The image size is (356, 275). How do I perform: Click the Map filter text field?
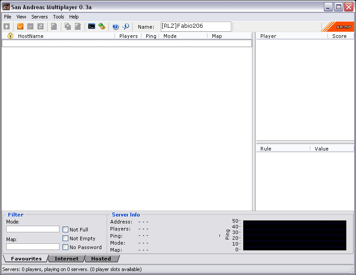coord(33,247)
